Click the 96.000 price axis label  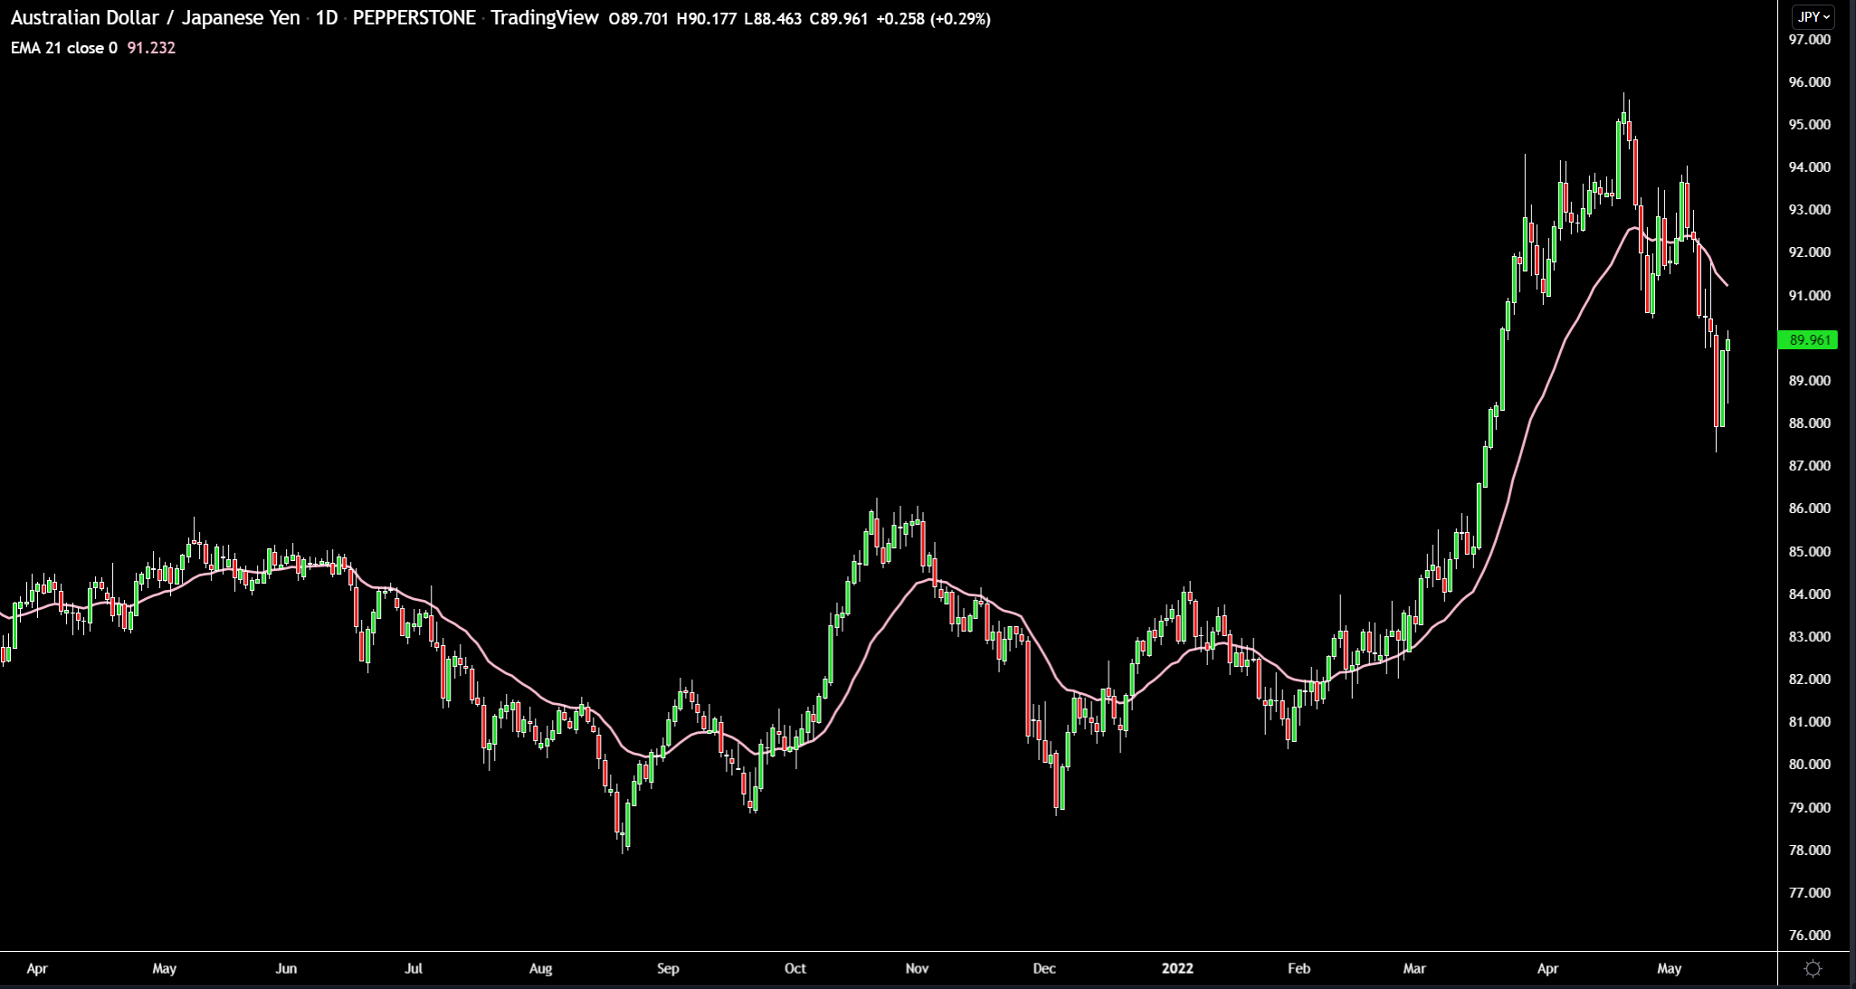point(1809,82)
